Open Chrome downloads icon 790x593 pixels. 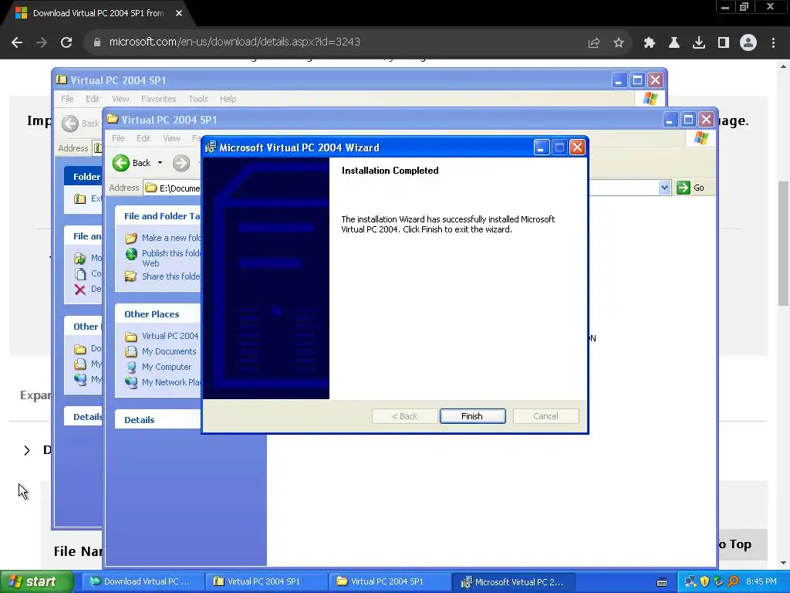pyautogui.click(x=698, y=43)
